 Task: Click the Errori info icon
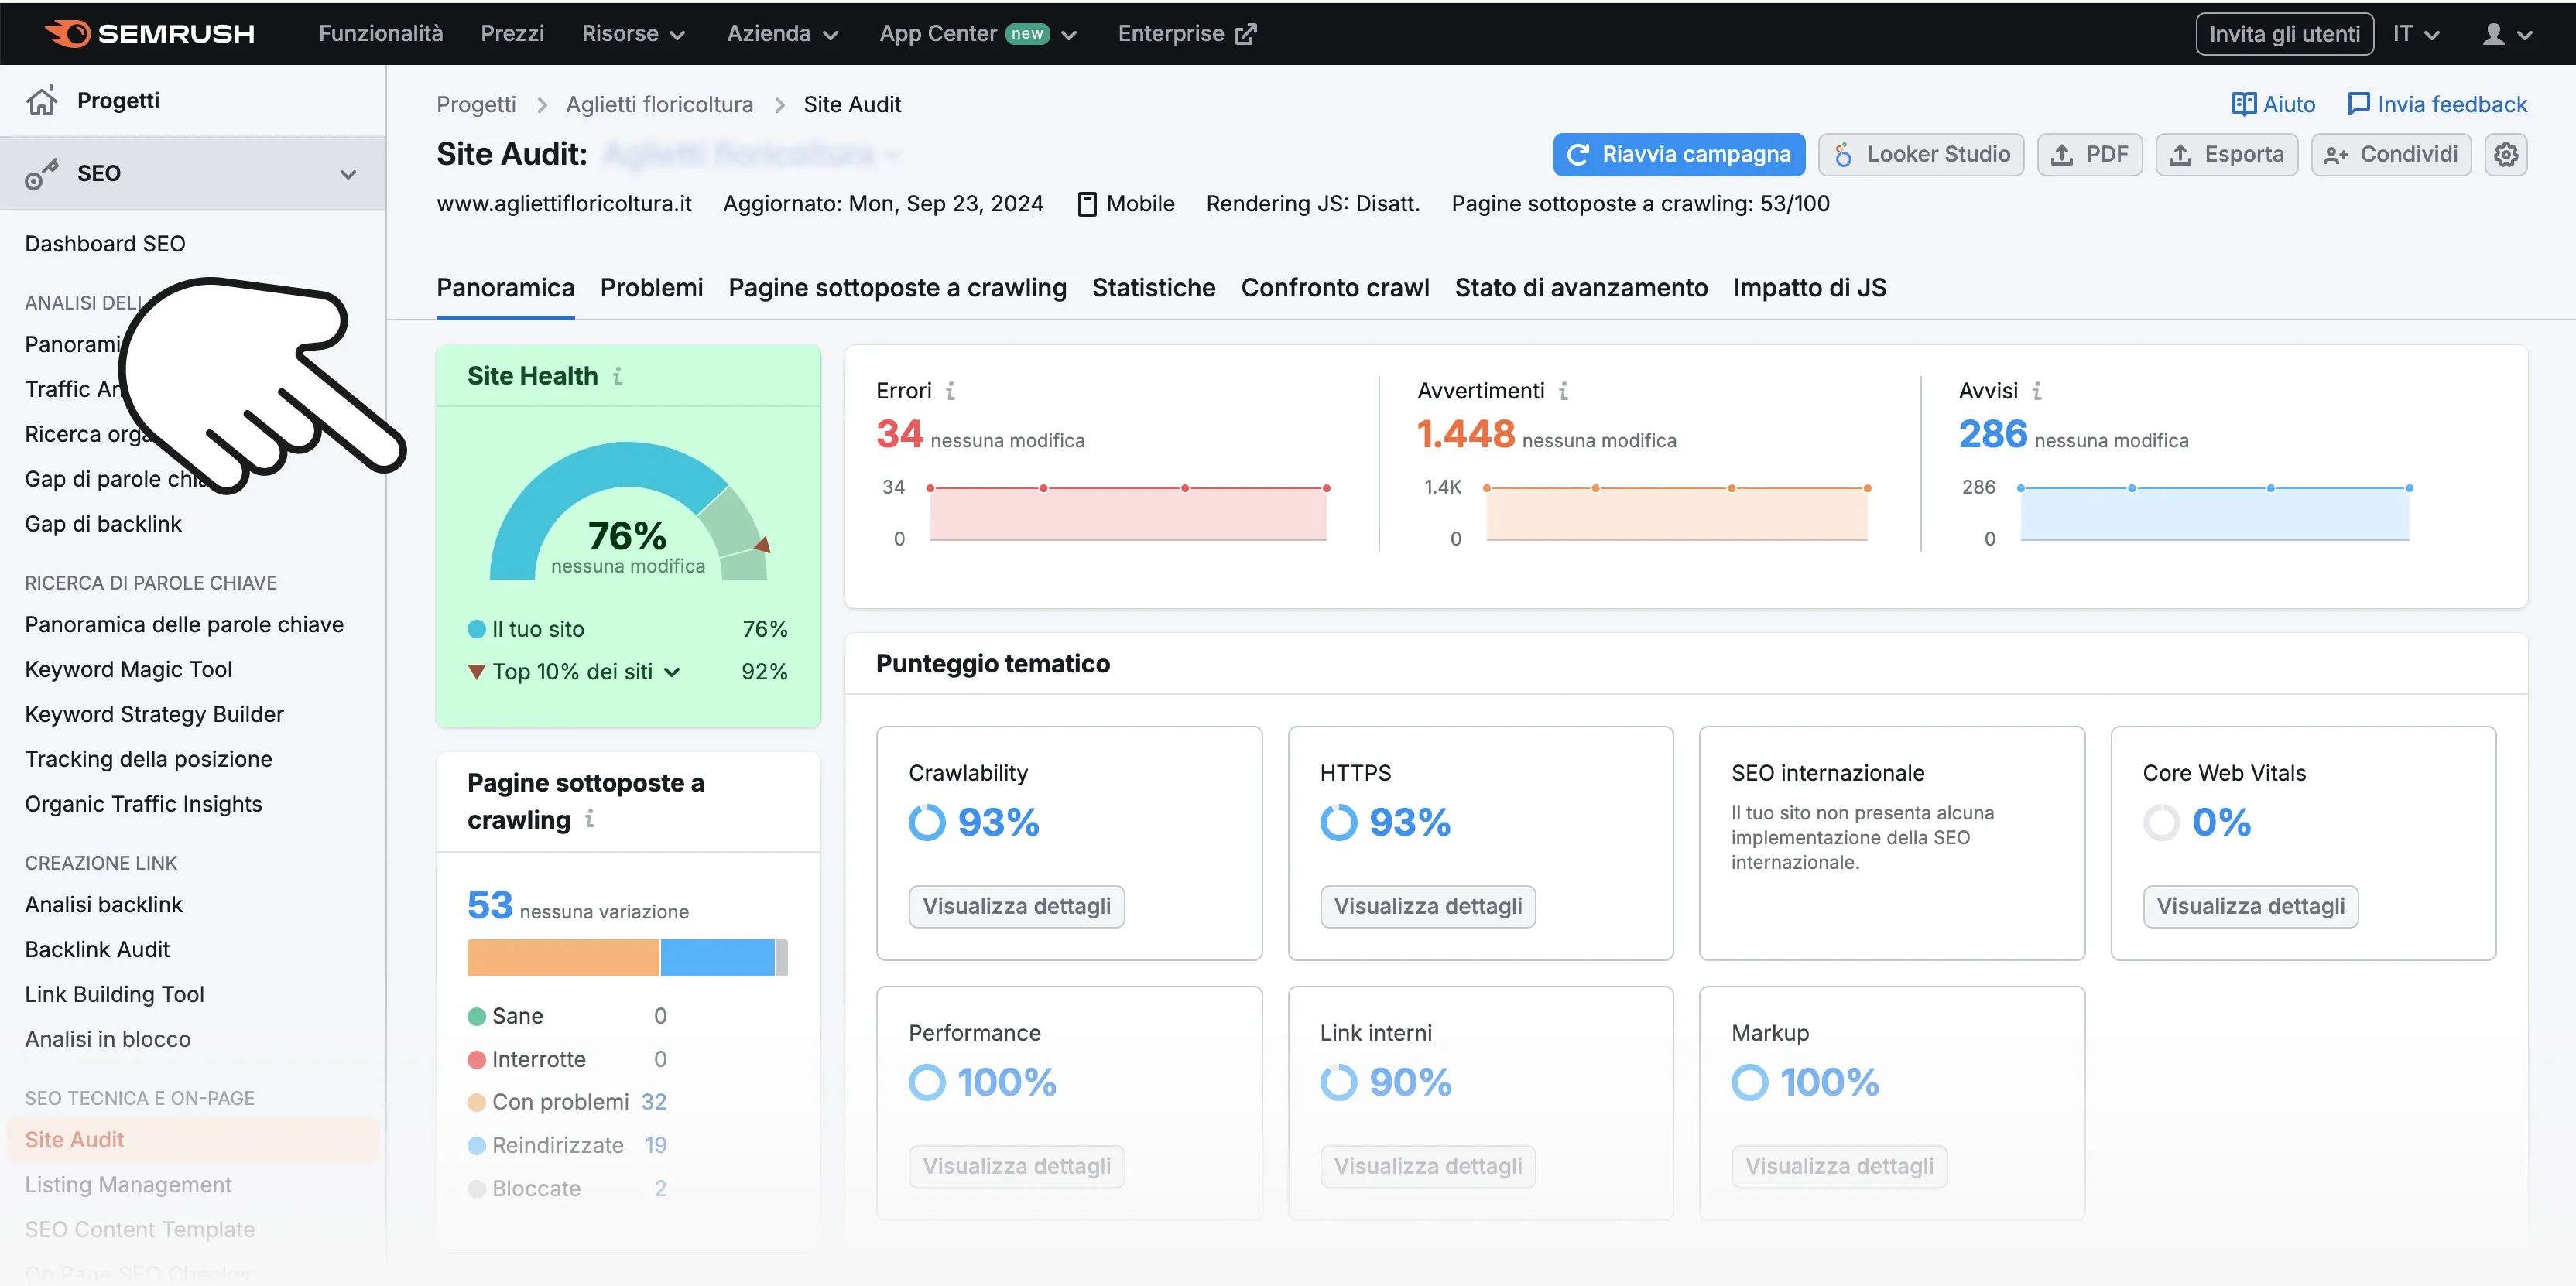(x=950, y=391)
